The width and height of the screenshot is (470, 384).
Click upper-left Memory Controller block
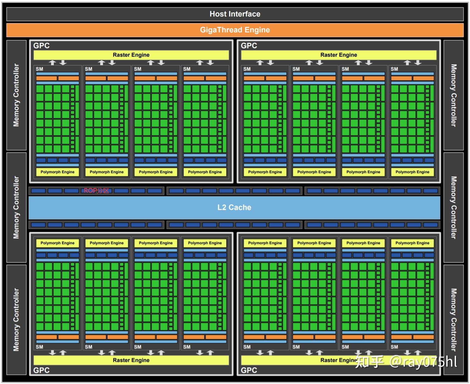tap(17, 95)
